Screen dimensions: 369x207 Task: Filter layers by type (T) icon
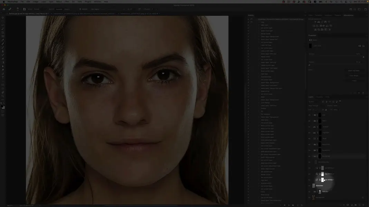click(330, 102)
